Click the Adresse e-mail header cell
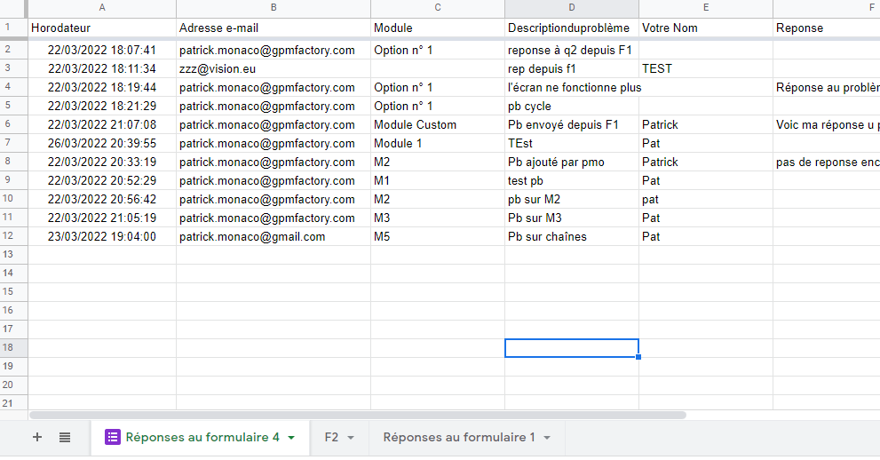 [x=274, y=28]
